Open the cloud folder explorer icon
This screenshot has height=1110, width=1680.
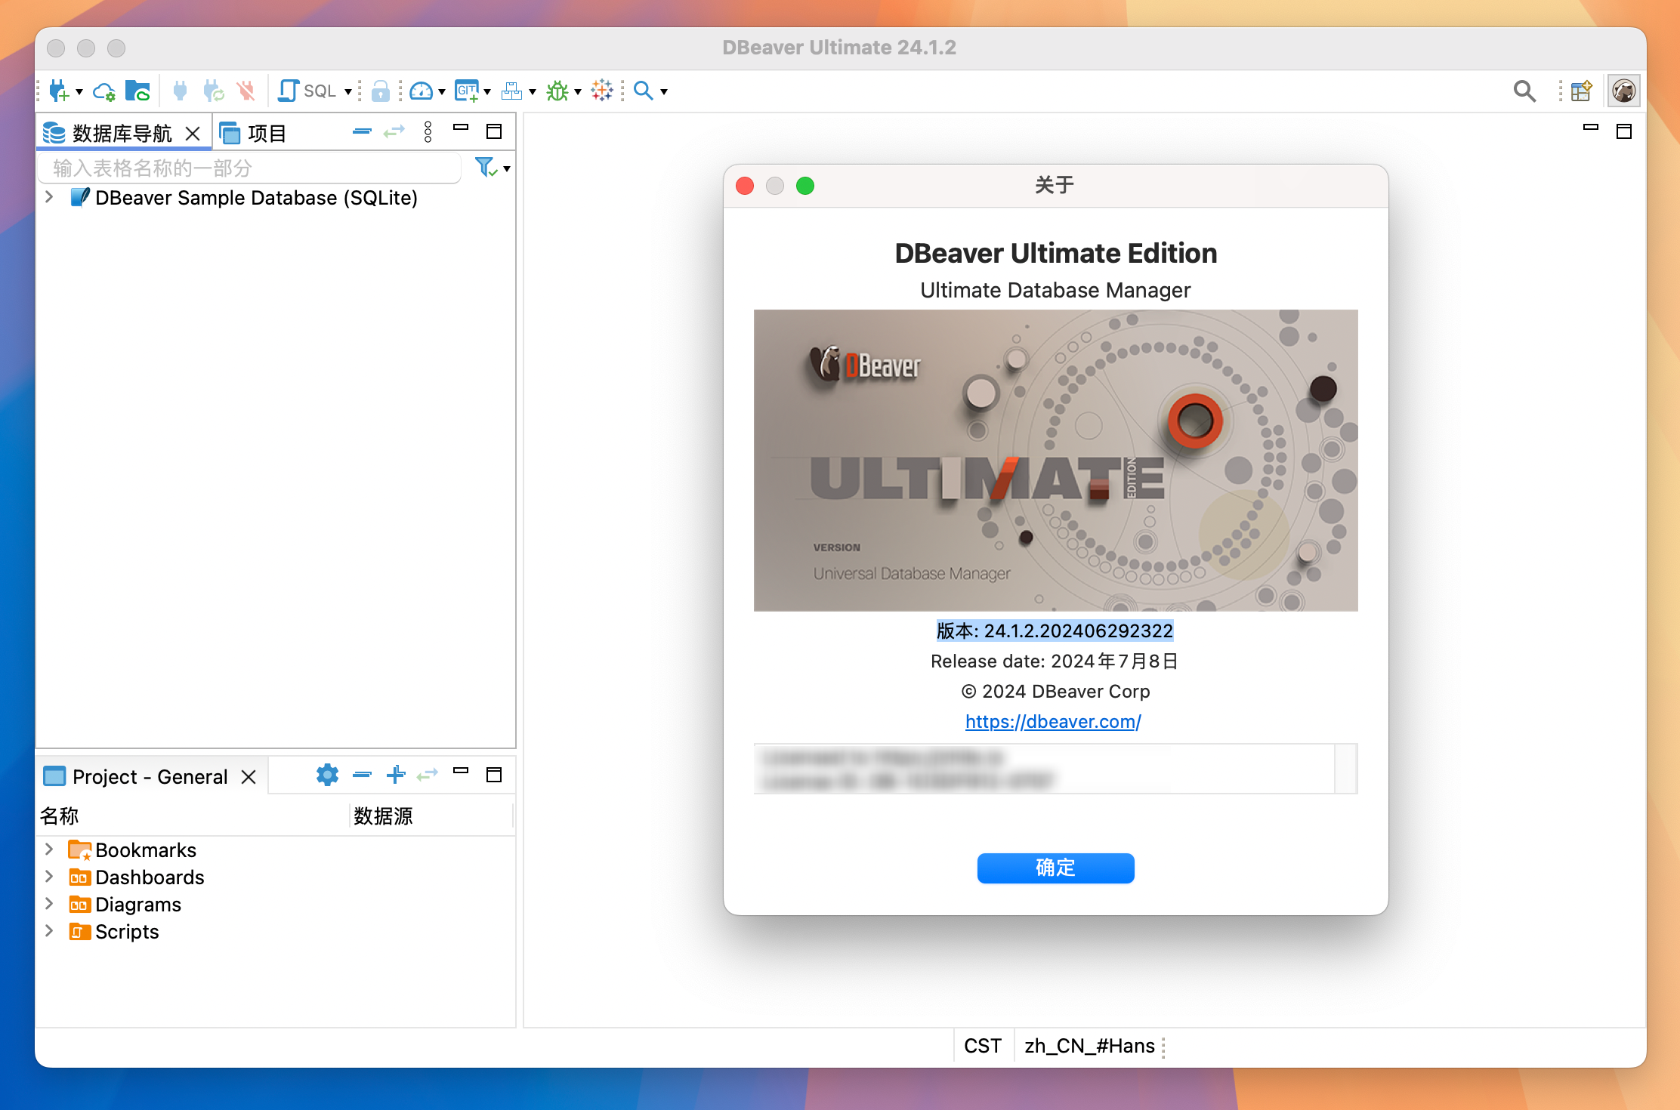(137, 91)
